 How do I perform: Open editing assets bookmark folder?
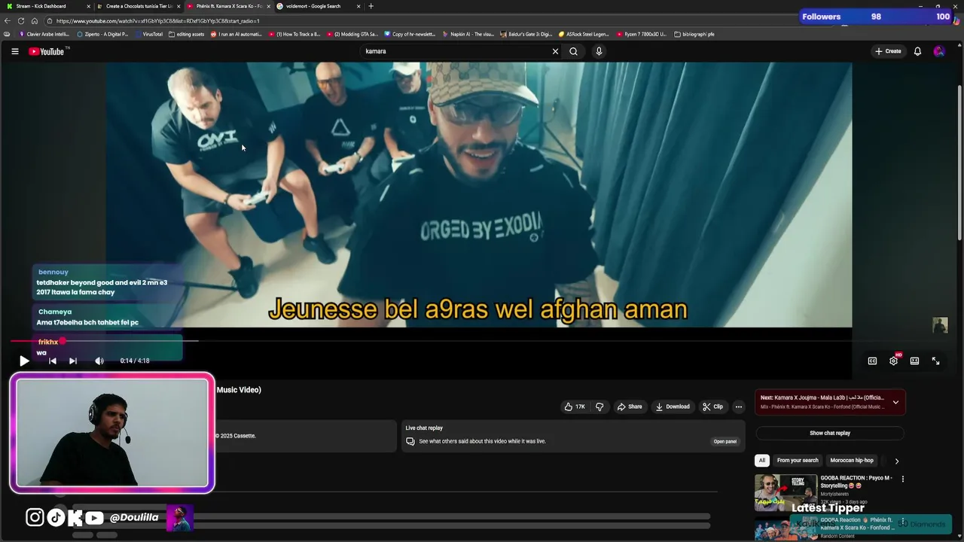187,34
